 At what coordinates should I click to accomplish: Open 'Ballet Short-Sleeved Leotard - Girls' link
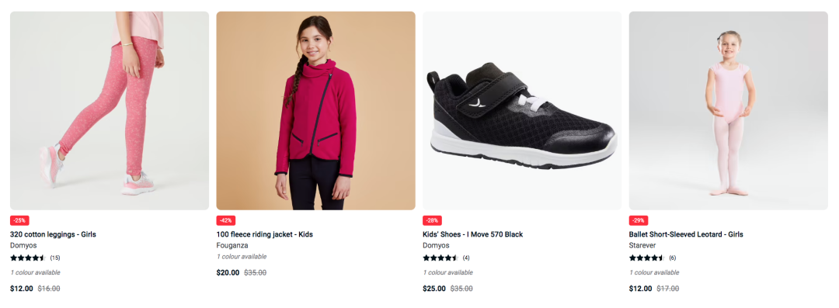(x=686, y=234)
